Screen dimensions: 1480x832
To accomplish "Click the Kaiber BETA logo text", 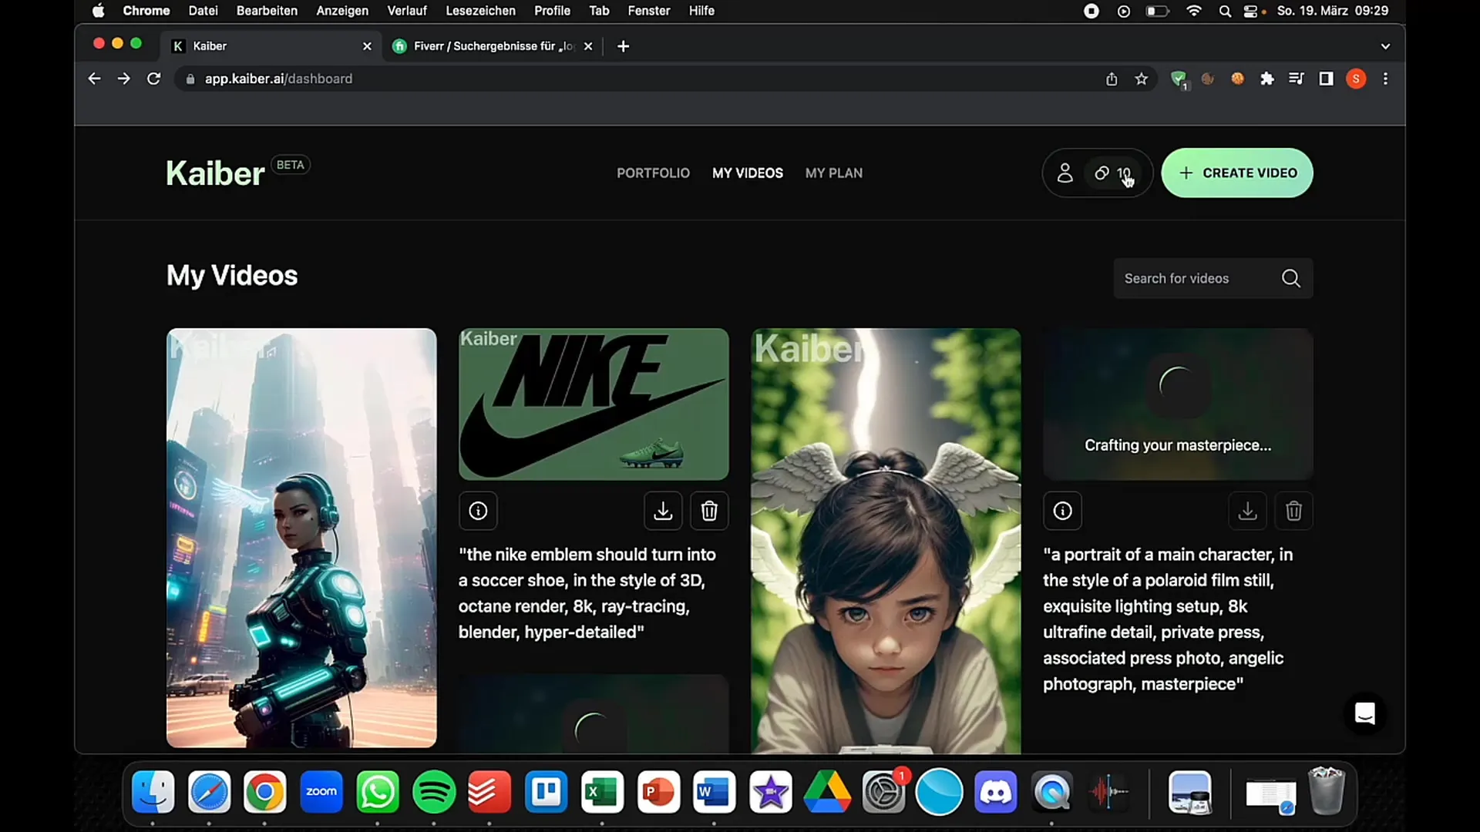I will [x=236, y=173].
